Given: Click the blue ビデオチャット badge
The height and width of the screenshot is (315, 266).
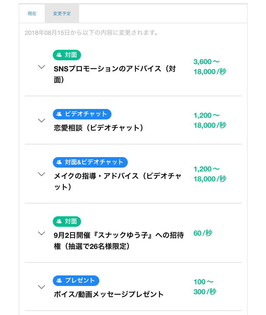Looking at the screenshot, I should (x=82, y=114).
